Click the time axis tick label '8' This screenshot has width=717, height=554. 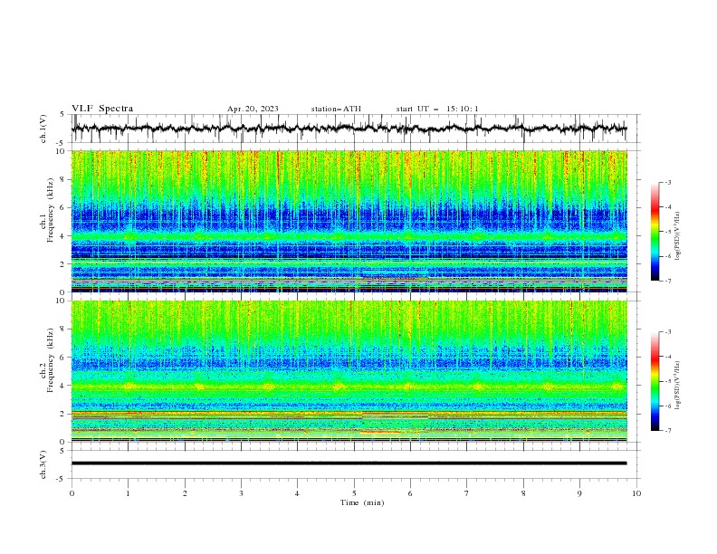point(523,493)
